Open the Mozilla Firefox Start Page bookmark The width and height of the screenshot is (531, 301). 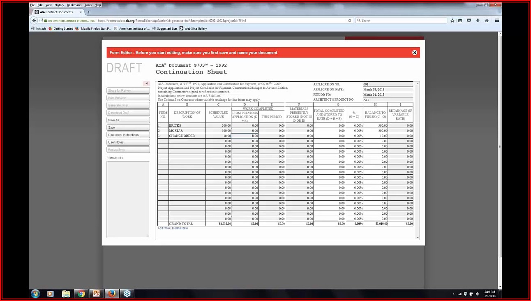coord(93,29)
